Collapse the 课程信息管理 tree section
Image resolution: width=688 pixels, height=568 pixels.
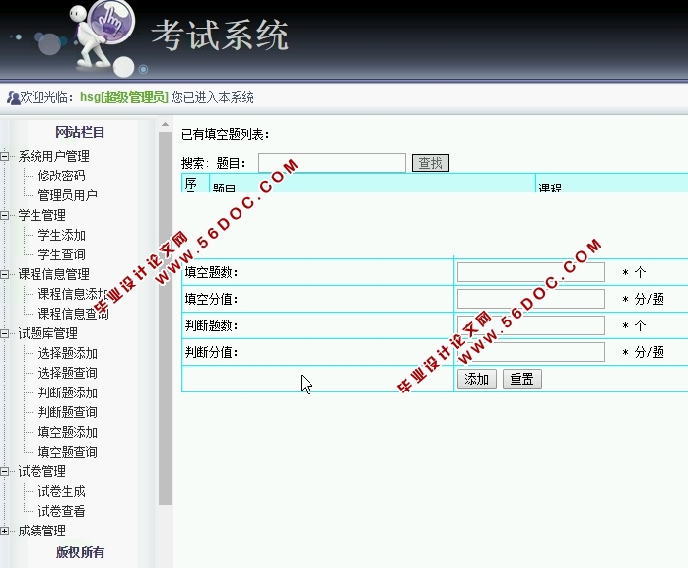5,274
